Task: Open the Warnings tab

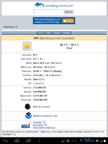Action: point(66,33)
